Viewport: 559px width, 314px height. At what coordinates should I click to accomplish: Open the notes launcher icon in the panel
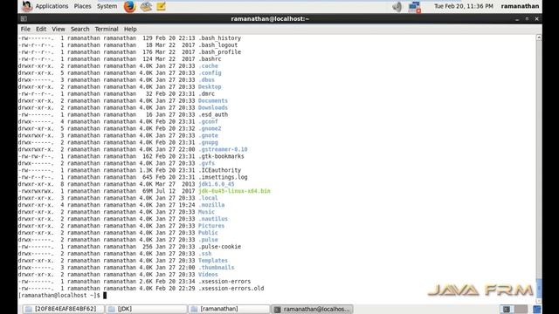161,6
